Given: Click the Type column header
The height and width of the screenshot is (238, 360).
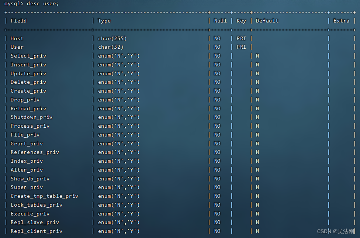Looking at the screenshot, I should [104, 21].
